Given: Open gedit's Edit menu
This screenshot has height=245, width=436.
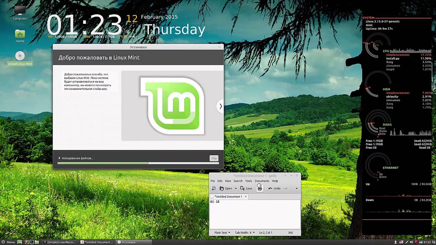Looking at the screenshot, I should [220, 181].
